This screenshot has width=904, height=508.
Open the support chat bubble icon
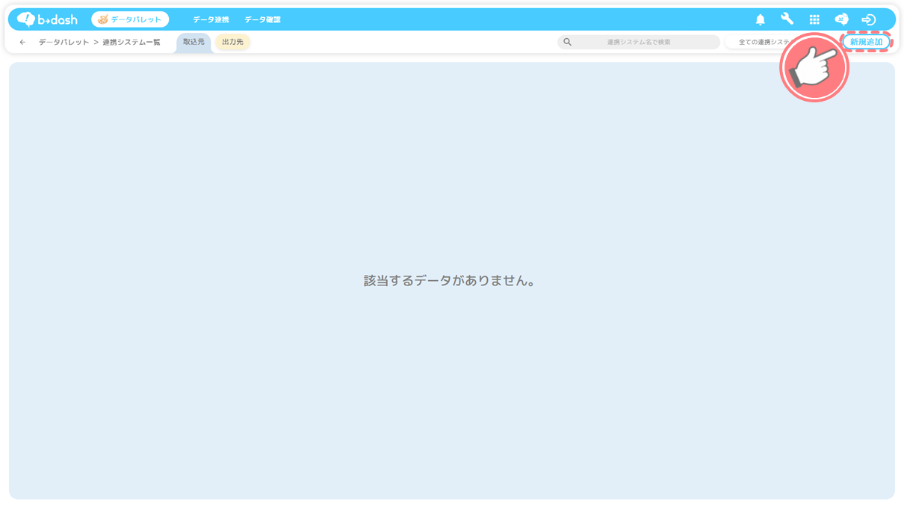point(841,19)
